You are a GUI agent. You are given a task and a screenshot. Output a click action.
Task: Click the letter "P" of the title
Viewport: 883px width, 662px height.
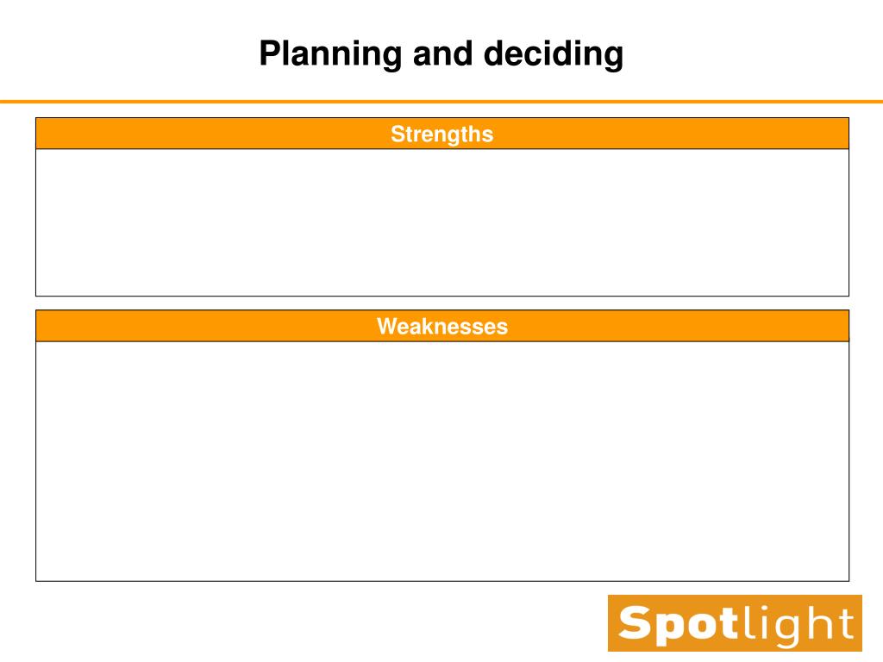(x=270, y=53)
